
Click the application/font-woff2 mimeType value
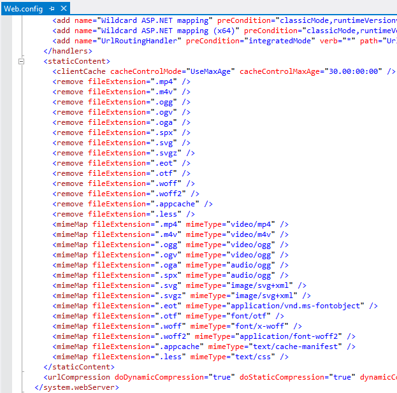(298, 336)
